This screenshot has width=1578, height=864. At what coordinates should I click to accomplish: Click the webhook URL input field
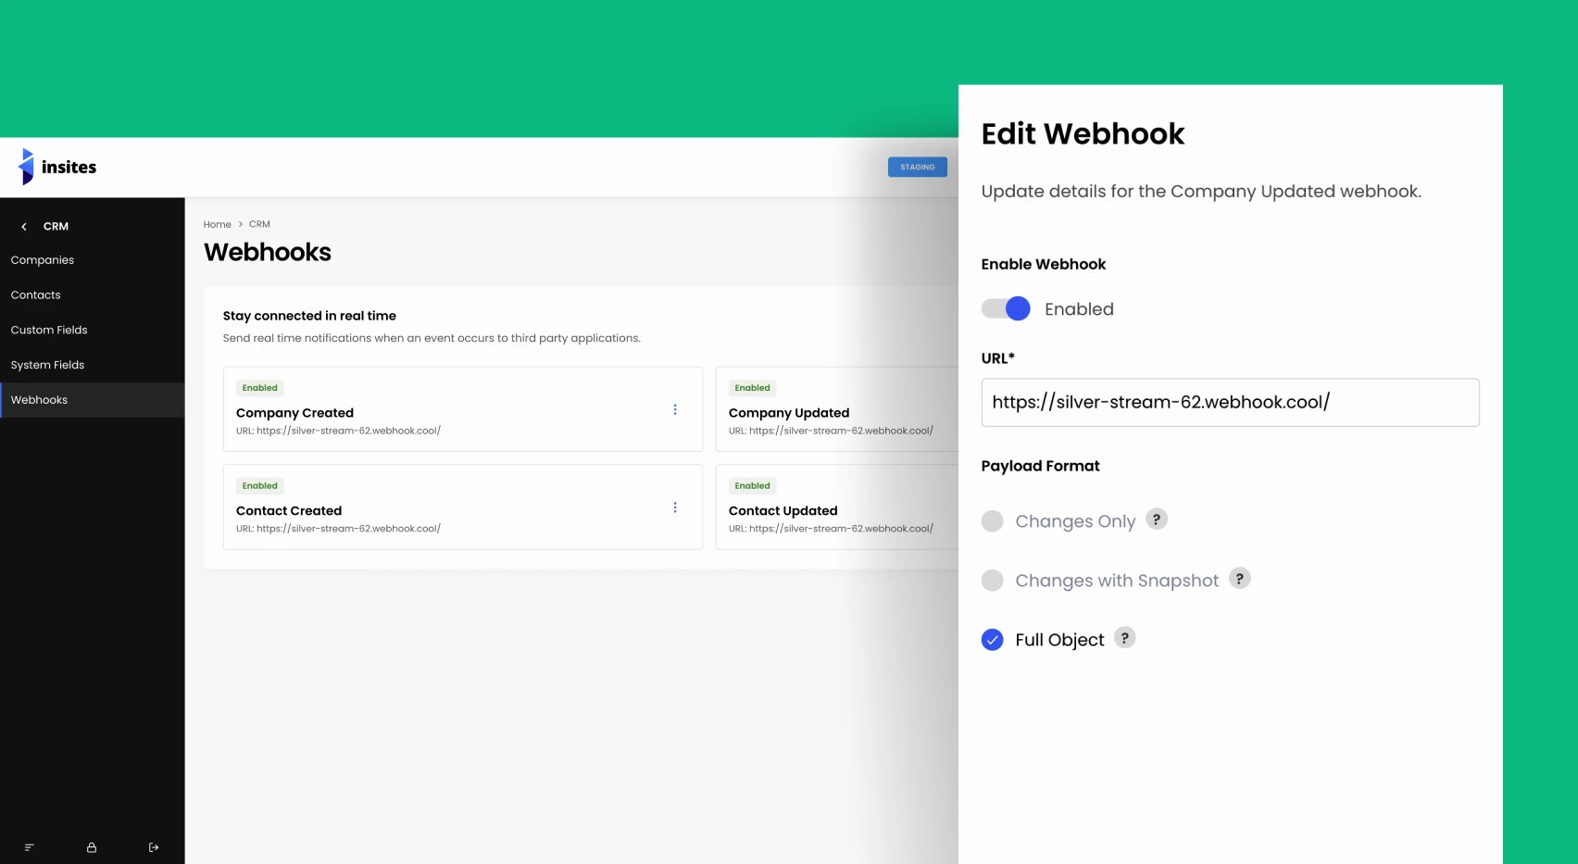(1230, 402)
